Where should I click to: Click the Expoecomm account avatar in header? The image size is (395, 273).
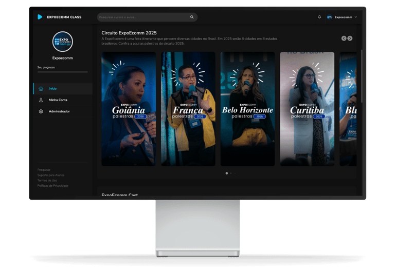click(x=330, y=17)
